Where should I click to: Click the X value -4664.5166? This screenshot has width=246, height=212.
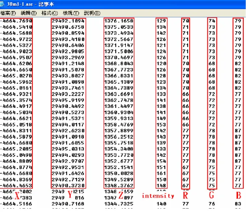pyautogui.click(x=16, y=204)
